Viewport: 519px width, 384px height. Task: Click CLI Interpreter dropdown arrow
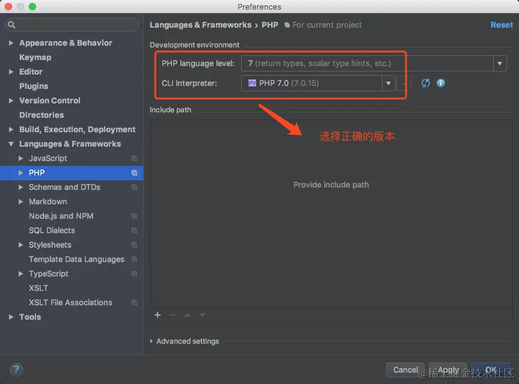coord(388,84)
